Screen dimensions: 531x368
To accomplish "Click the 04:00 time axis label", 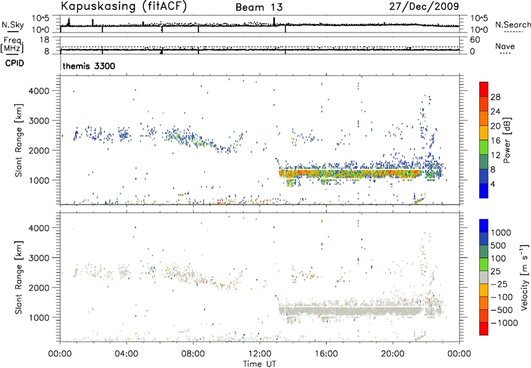I will tap(127, 354).
